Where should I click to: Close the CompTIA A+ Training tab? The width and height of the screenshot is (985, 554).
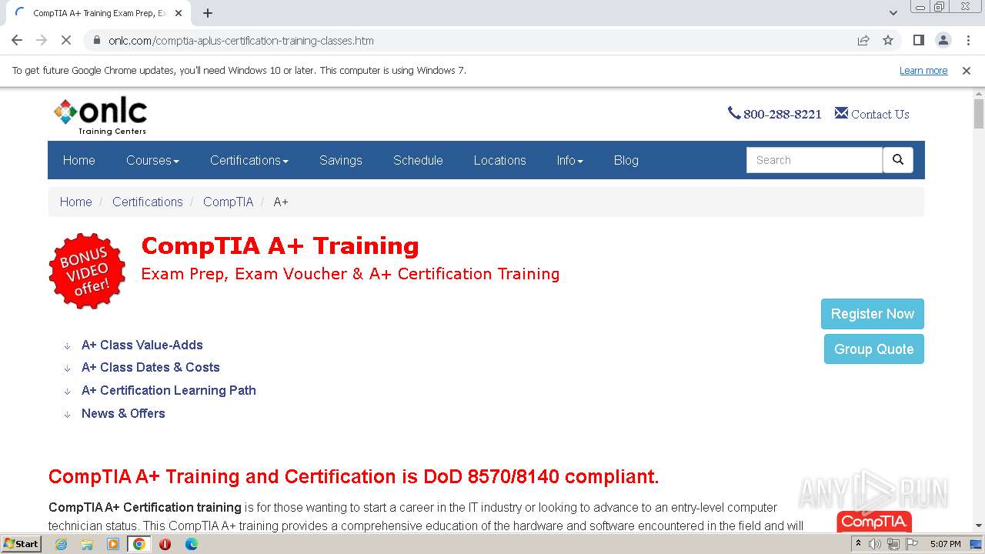(179, 13)
